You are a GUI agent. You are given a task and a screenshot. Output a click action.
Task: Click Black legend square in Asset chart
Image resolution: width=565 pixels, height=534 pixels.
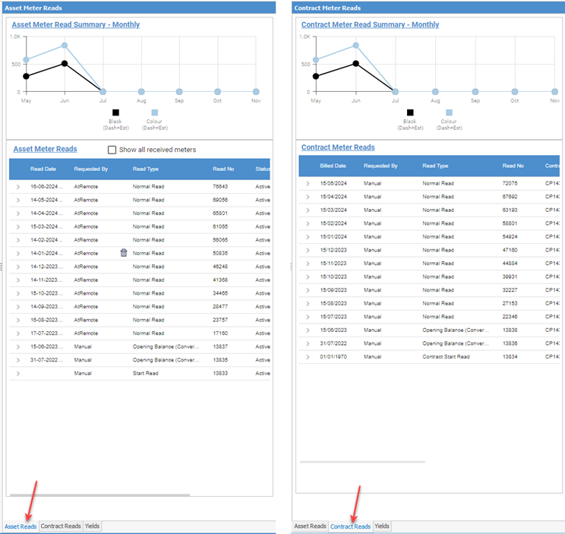point(115,112)
